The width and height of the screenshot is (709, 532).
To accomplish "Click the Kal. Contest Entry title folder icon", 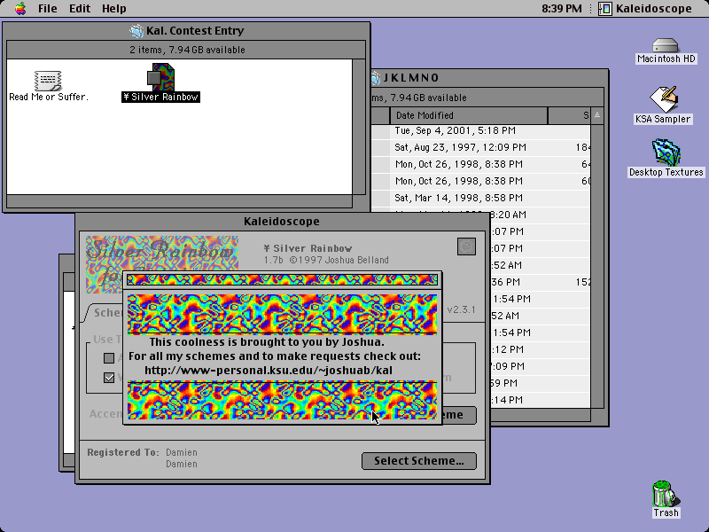I will point(136,31).
